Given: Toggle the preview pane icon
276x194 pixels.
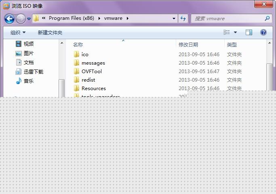Looking at the screenshot, I should (x=249, y=32).
